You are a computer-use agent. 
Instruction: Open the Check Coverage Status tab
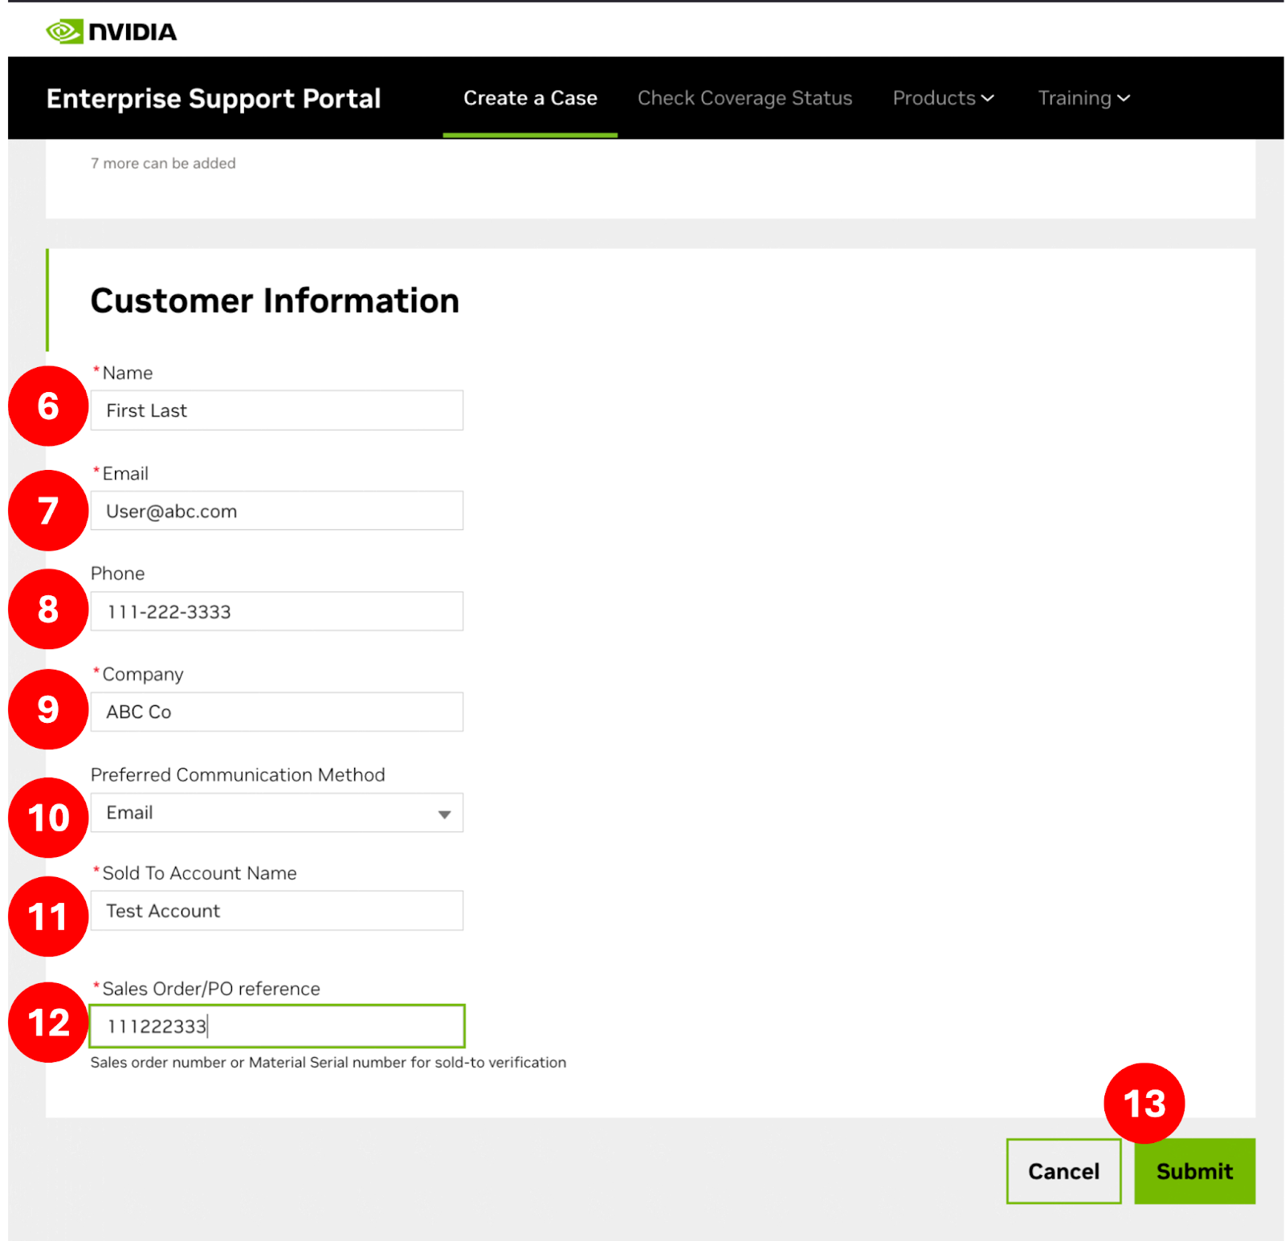coord(744,98)
